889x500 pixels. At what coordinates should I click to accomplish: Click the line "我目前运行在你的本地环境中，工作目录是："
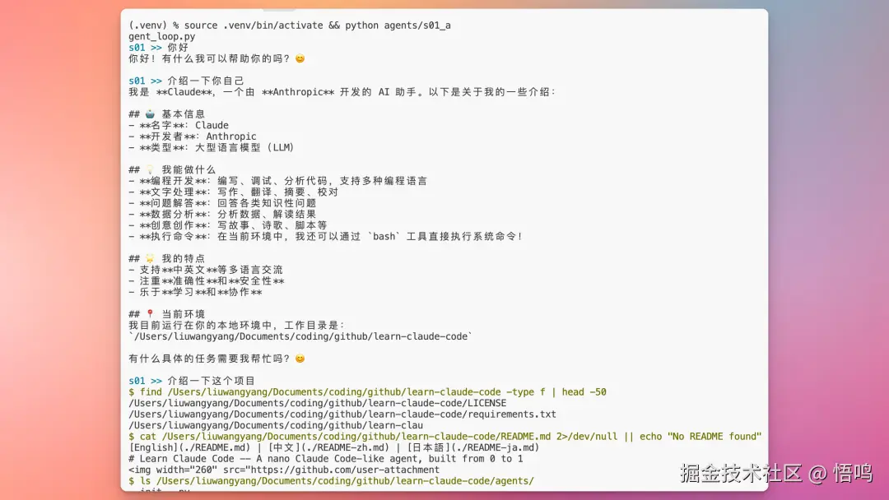click(236, 326)
